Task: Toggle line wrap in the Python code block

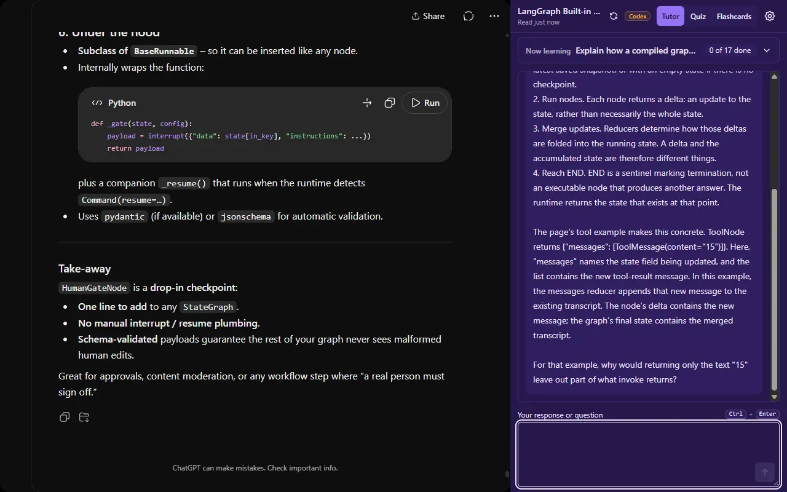Action: pyautogui.click(x=367, y=103)
